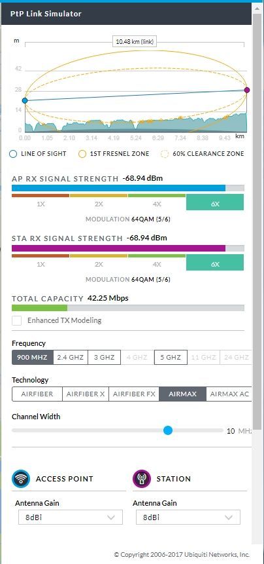Click the 10.48 km link distance label
The image size is (264, 564).
pos(135,42)
